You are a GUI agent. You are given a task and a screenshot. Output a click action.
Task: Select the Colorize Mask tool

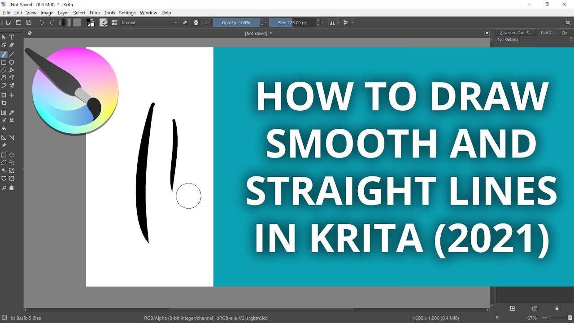point(4,120)
